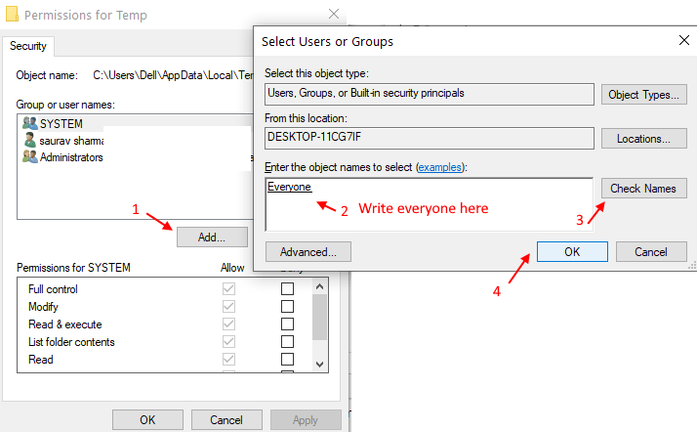This screenshot has height=432, width=697.
Task: Click the List folder contents label
Action: [71, 342]
